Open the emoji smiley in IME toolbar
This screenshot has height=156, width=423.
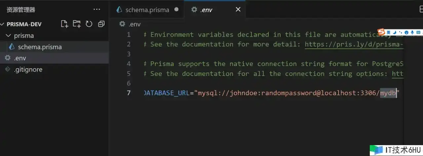click(x=406, y=32)
